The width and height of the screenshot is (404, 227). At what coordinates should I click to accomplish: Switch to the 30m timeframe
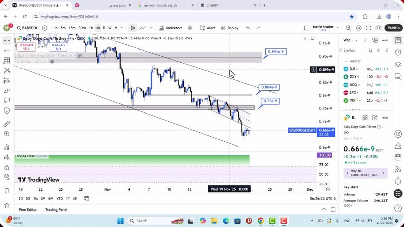point(82,28)
